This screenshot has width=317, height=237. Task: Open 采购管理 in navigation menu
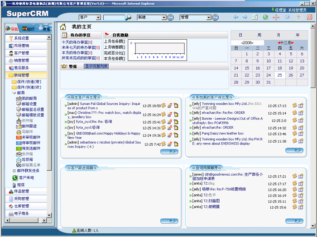point(26,199)
